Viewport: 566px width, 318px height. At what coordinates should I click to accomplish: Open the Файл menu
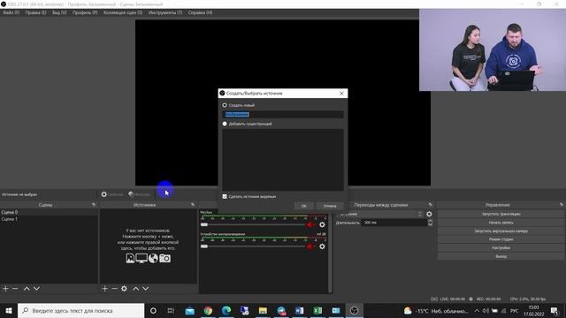pyautogui.click(x=11, y=12)
